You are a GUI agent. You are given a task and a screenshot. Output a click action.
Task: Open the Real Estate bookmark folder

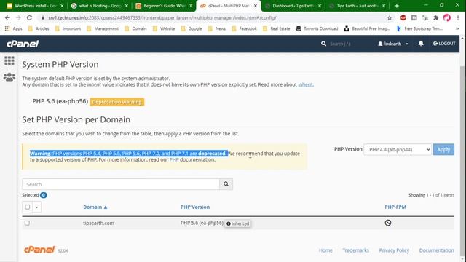coord(277,28)
